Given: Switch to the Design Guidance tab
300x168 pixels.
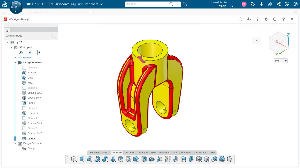Looking at the screenshot, I should coord(160,152).
